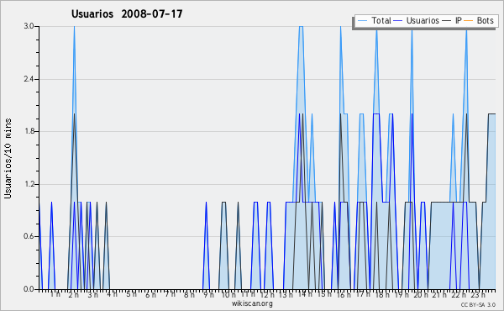Click the dark blue Usuarios legend line
The height and width of the screenshot is (311, 504).
(398, 21)
